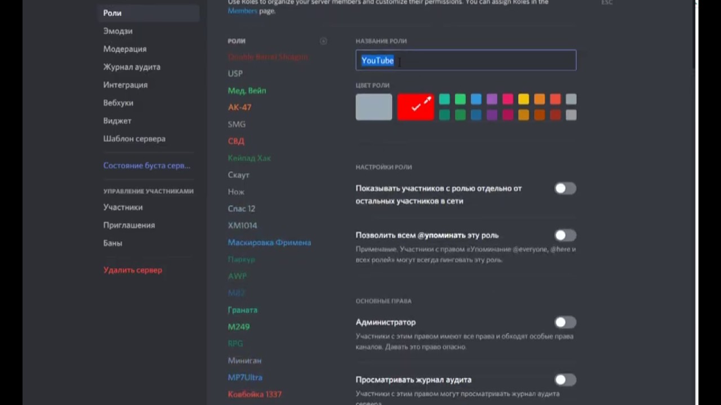Screen dimensions: 721x405
Task: Select the СВД role
Action: coord(236,141)
